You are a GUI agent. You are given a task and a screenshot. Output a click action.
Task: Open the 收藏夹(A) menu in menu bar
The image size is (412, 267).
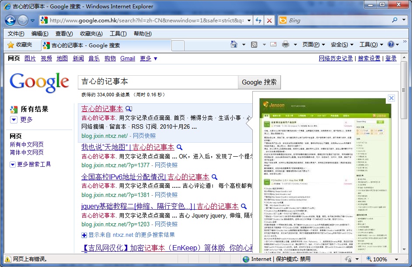pyautogui.click(x=91, y=34)
